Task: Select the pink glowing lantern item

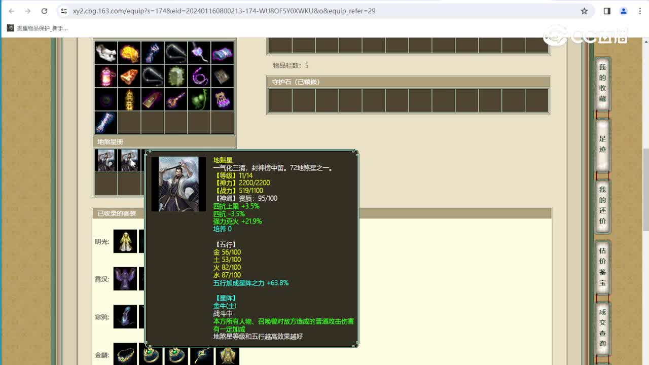Action: pyautogui.click(x=106, y=76)
